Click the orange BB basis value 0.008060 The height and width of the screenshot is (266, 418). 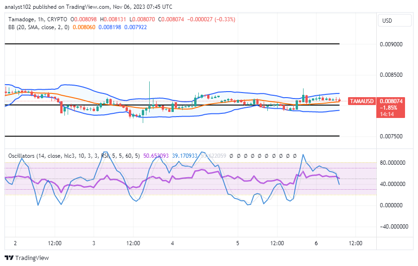[x=84, y=27]
